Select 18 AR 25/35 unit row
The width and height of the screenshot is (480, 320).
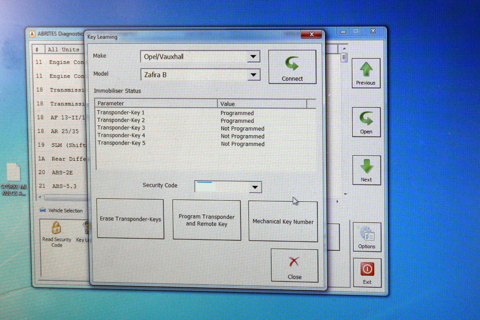(x=61, y=131)
